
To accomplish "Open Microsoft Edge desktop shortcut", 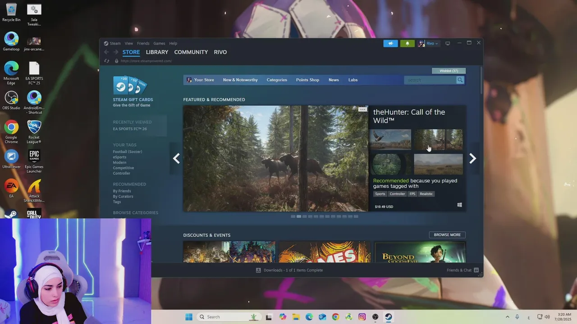I will [11, 73].
